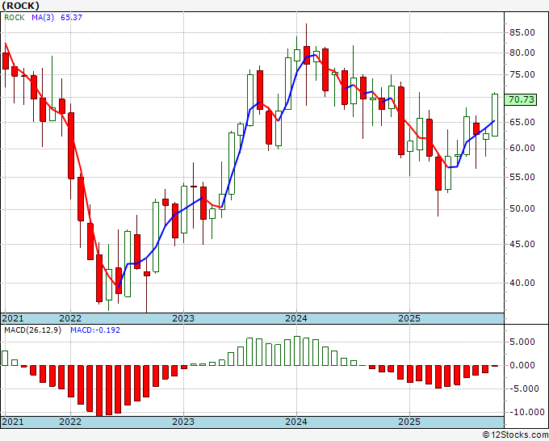Select 2024 on the MACD timeline
549x441 pixels.
(296, 422)
